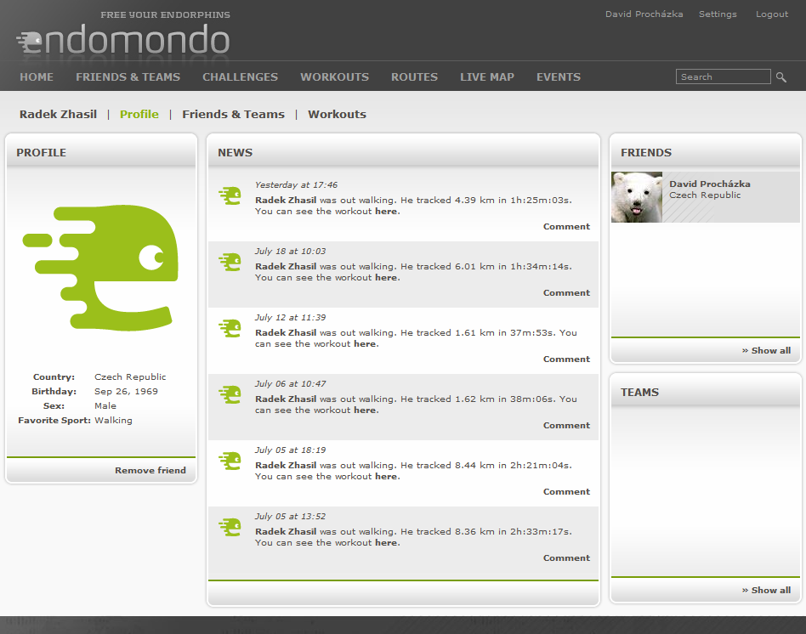Click birthday 'Sep 26, 1969'
The image size is (806, 634).
(x=126, y=391)
